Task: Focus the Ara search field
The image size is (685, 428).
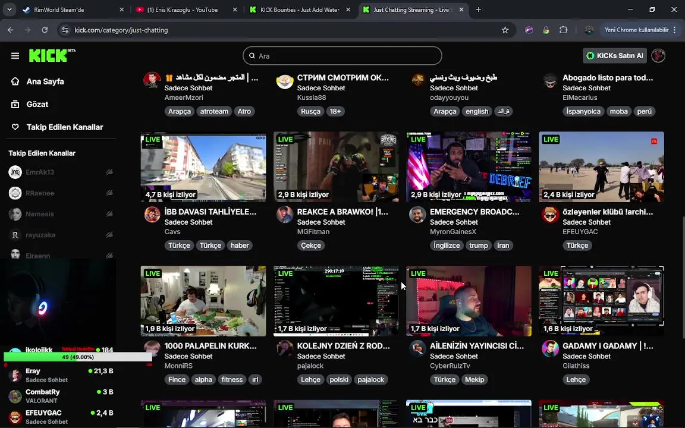Action: (x=342, y=56)
